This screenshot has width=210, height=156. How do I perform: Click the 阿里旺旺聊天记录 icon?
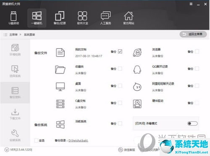click(137, 87)
